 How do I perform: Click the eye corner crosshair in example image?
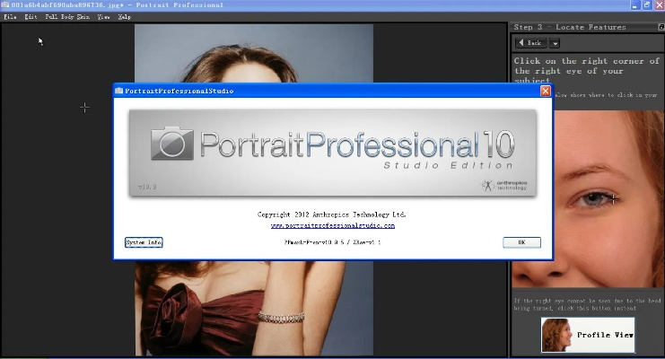click(x=613, y=198)
